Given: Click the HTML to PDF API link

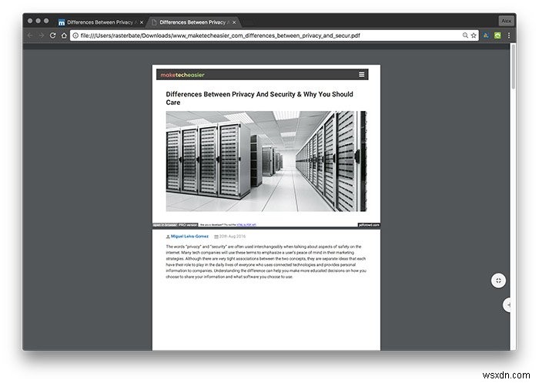Looking at the screenshot, I should (x=246, y=225).
